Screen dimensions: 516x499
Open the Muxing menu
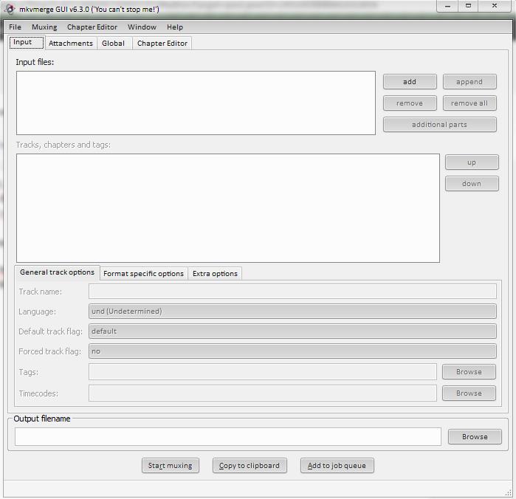click(x=44, y=27)
